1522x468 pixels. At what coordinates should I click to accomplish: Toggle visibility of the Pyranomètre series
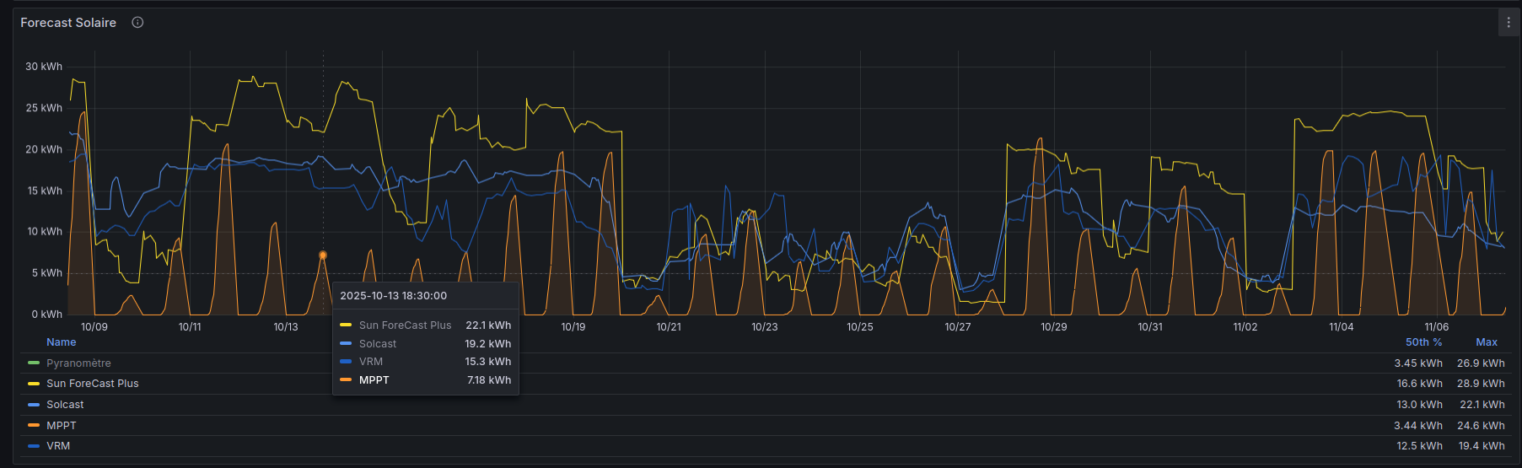pyautogui.click(x=78, y=363)
